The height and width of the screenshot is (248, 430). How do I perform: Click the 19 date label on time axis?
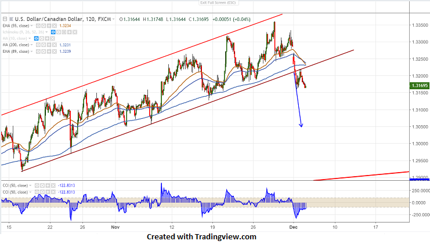coord(212,227)
